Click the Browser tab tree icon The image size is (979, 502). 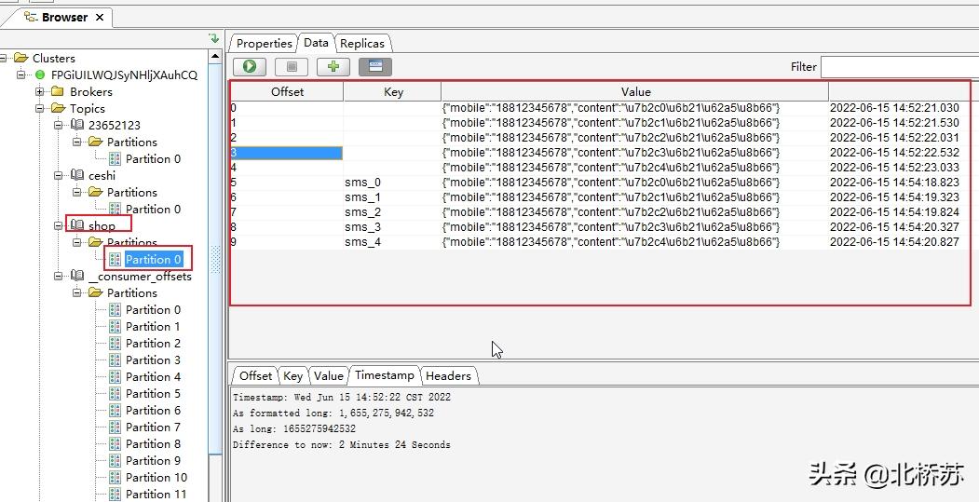(31, 17)
